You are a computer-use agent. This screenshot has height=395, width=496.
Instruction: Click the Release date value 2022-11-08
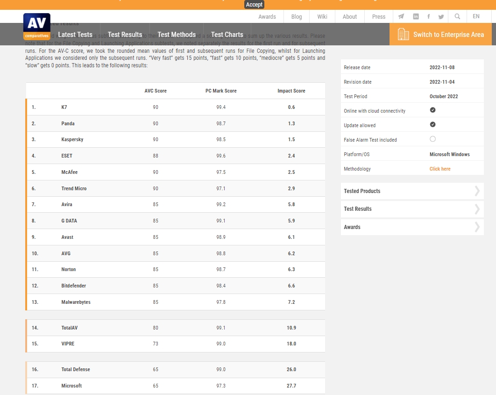(442, 67)
